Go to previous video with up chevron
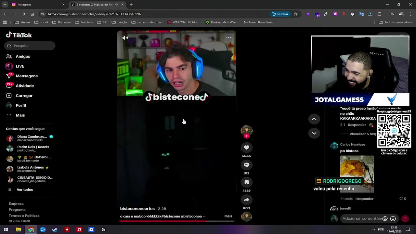 tap(314, 119)
